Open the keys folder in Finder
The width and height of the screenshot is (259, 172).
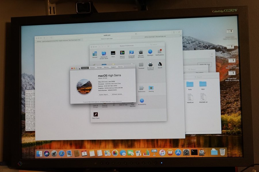[203, 85]
